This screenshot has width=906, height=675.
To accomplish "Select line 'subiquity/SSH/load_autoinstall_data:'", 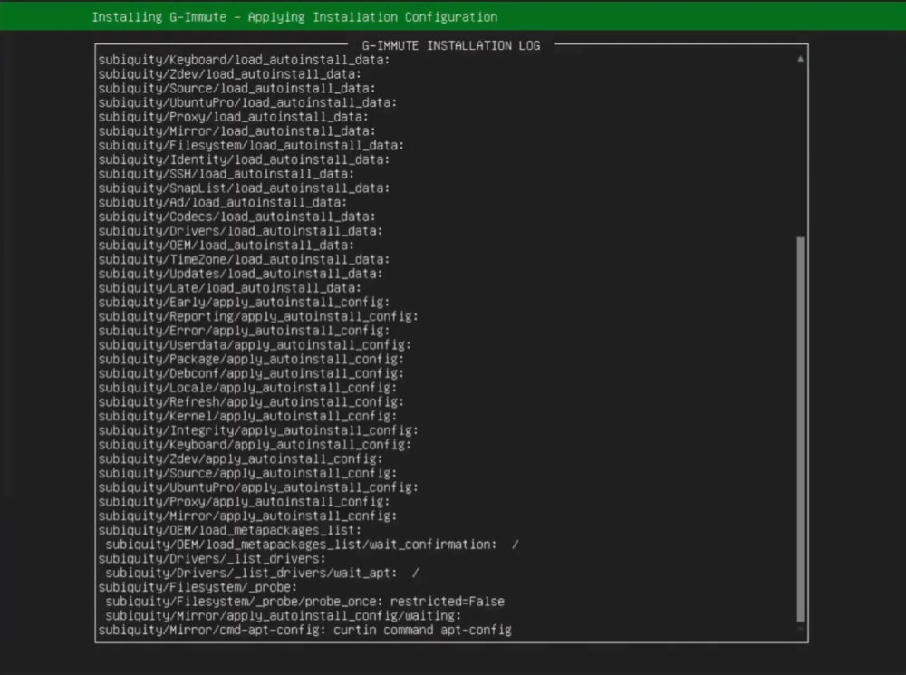I will [226, 174].
